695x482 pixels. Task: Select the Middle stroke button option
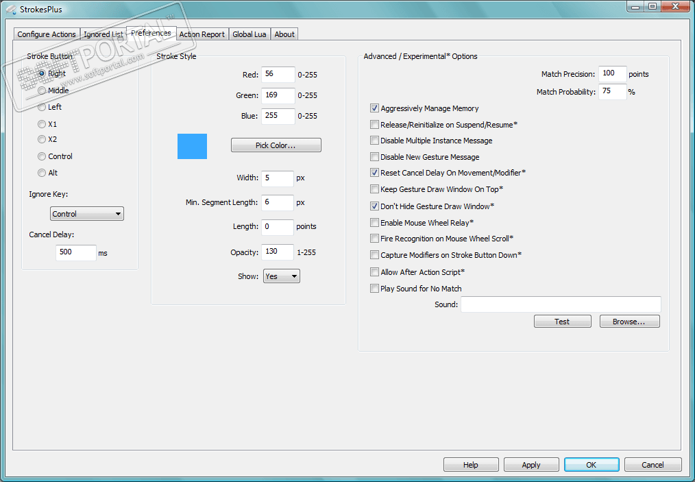click(42, 91)
